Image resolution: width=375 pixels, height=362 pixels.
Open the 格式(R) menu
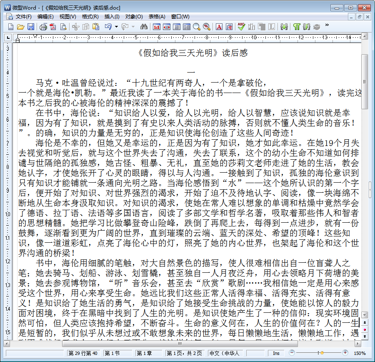90,17
